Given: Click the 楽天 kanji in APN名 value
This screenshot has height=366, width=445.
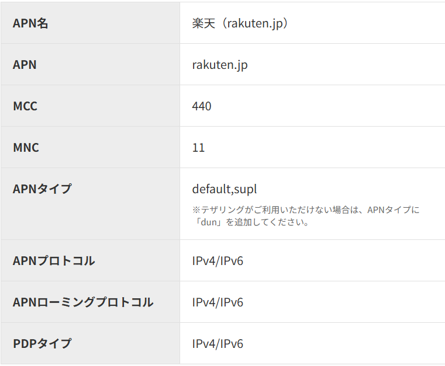Looking at the screenshot, I should click(203, 23).
